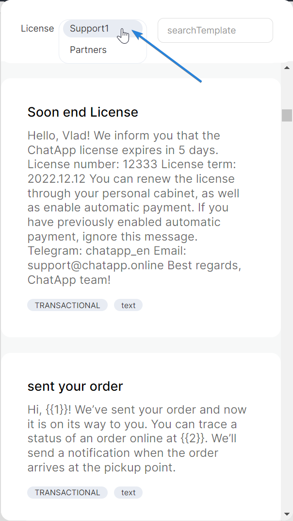The image size is (293, 521).
Task: Click TRANSACTIONAL tag under Soon end License
Action: (x=67, y=305)
